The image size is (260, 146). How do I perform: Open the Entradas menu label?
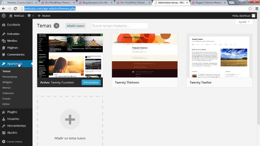pyautogui.click(x=13, y=34)
